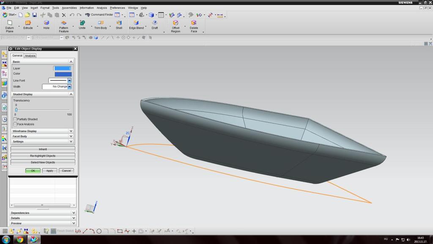Click the volume icon in system tray
This screenshot has width=433, height=244.
point(408,240)
